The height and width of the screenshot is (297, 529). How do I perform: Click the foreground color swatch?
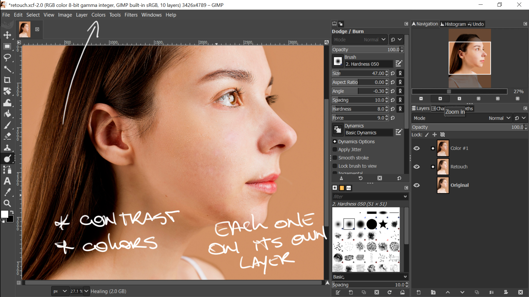[4, 214]
